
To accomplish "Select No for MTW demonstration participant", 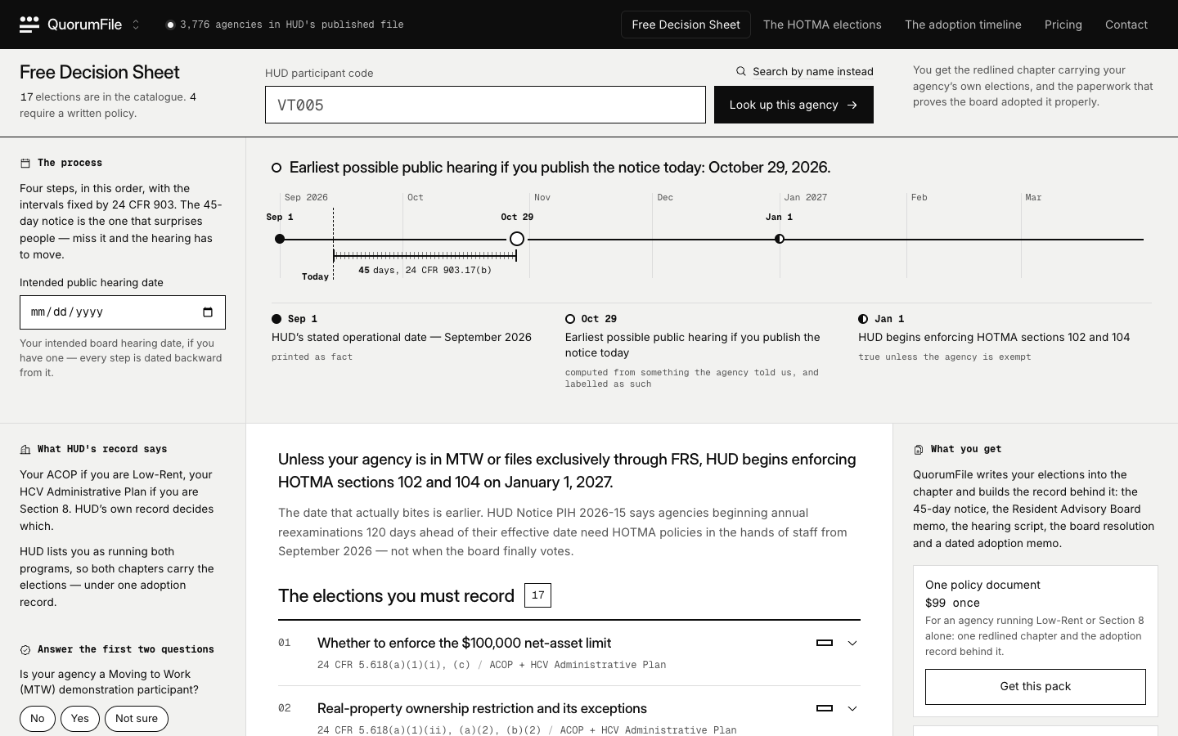I will [x=38, y=719].
